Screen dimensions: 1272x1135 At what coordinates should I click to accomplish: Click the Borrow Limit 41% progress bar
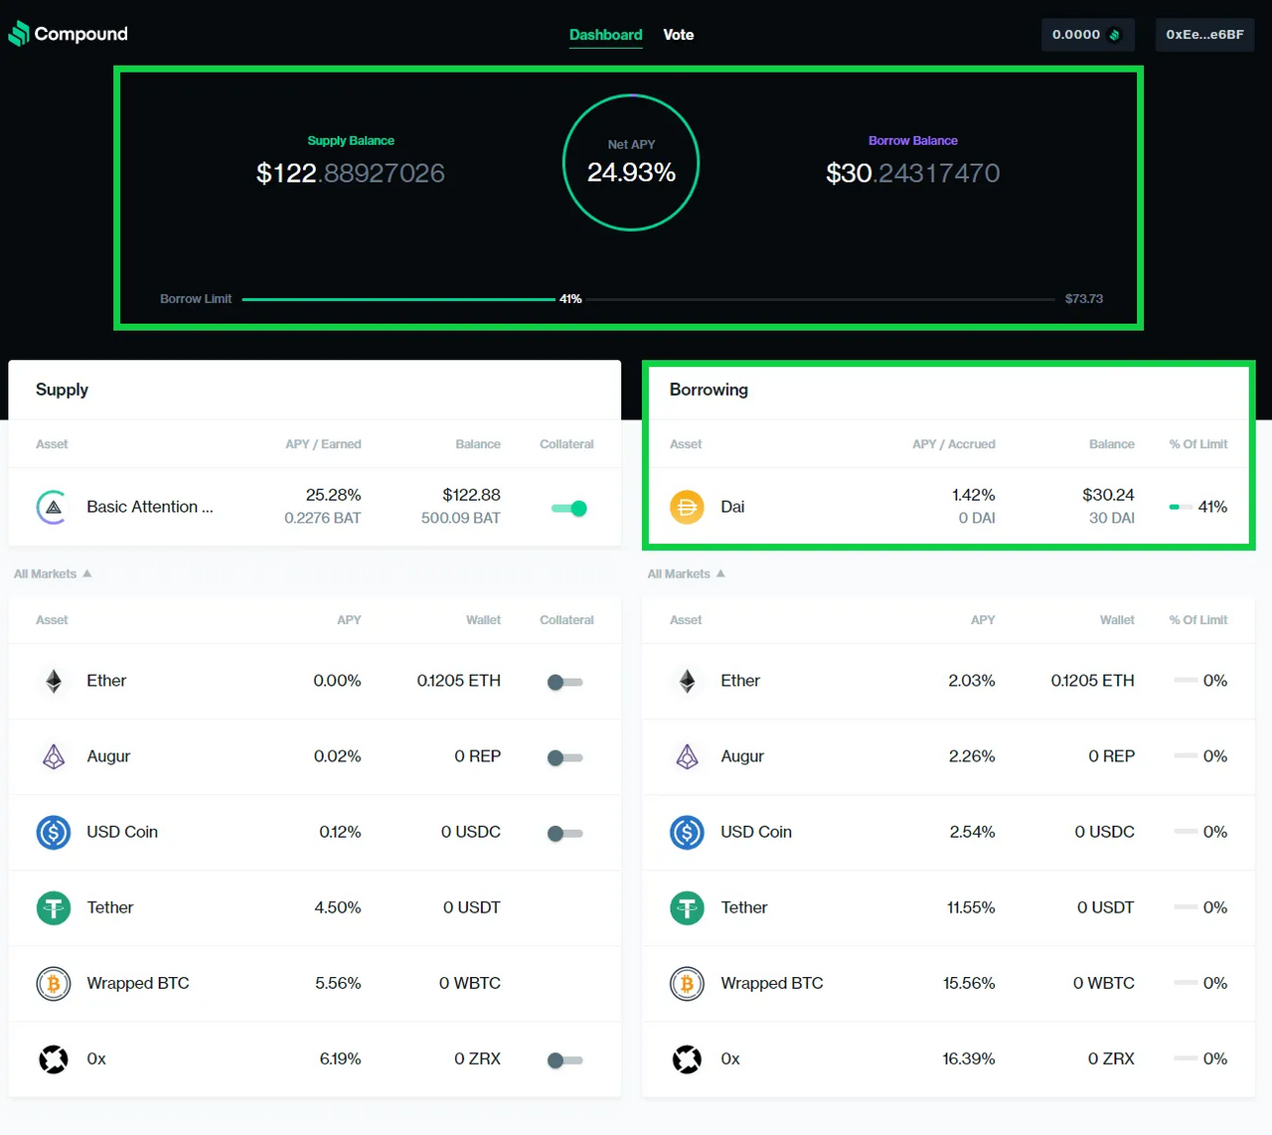[648, 298]
